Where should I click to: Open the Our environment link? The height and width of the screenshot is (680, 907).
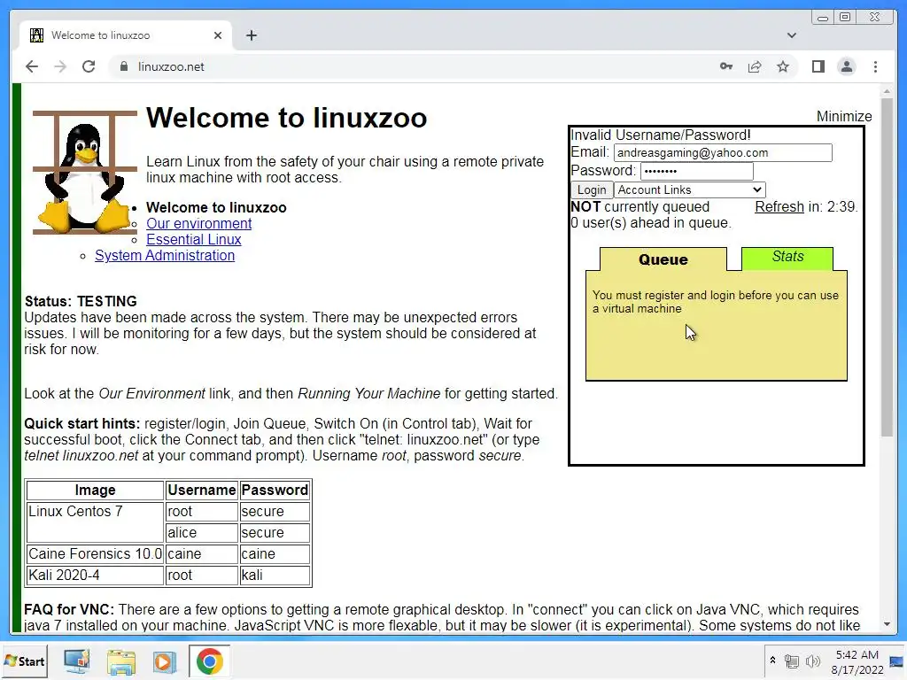point(198,223)
